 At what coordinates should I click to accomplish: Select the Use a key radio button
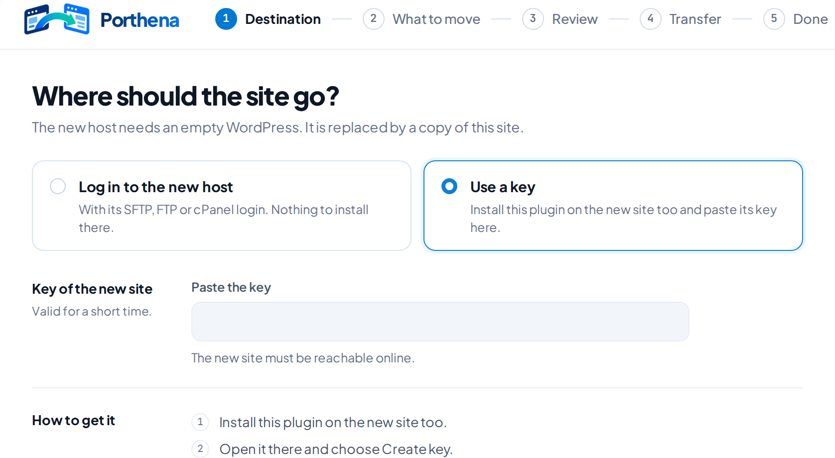tap(449, 186)
